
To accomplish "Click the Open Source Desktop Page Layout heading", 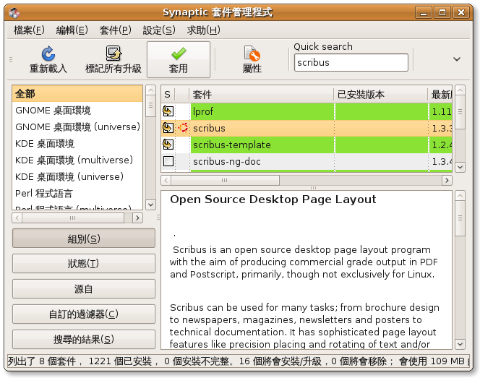I will 273,199.
